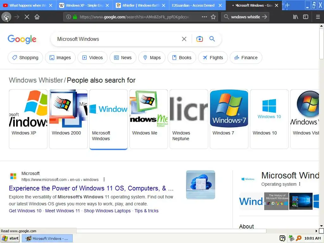Image resolution: width=324 pixels, height=243 pixels.
Task: Clear the Google search box
Action: coord(184,39)
